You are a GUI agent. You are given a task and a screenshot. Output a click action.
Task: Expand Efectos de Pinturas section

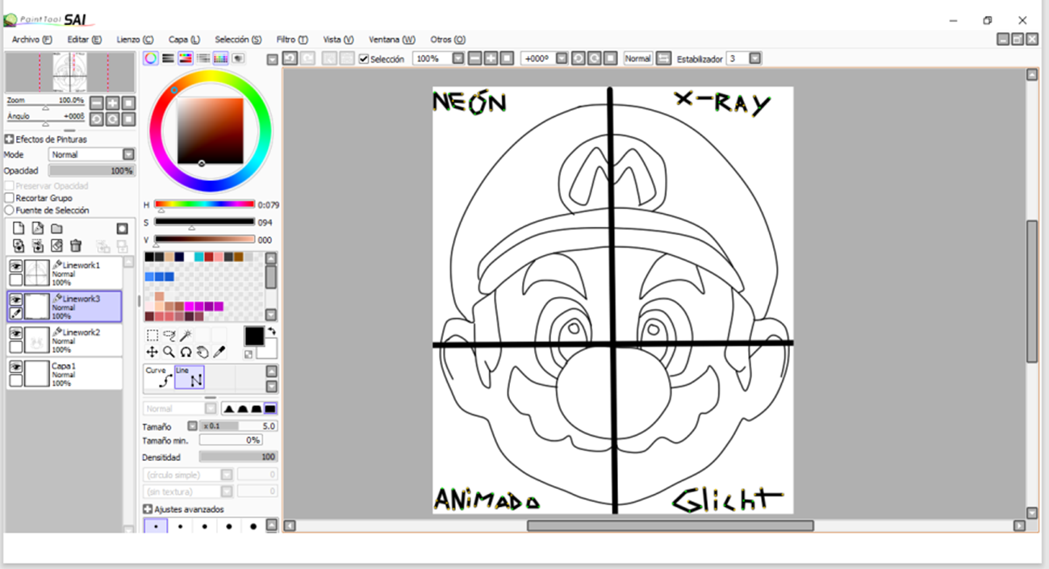click(x=10, y=140)
